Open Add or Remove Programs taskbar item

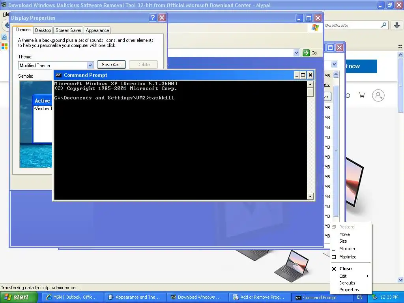(259, 297)
